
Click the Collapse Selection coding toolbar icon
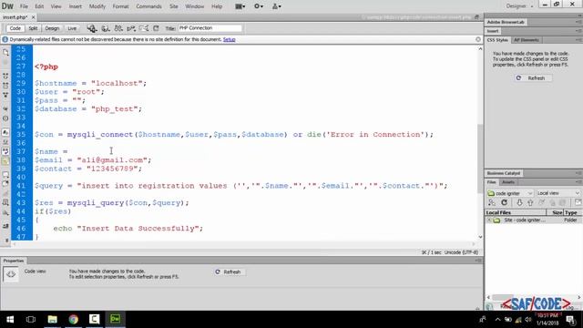click(x=5, y=86)
